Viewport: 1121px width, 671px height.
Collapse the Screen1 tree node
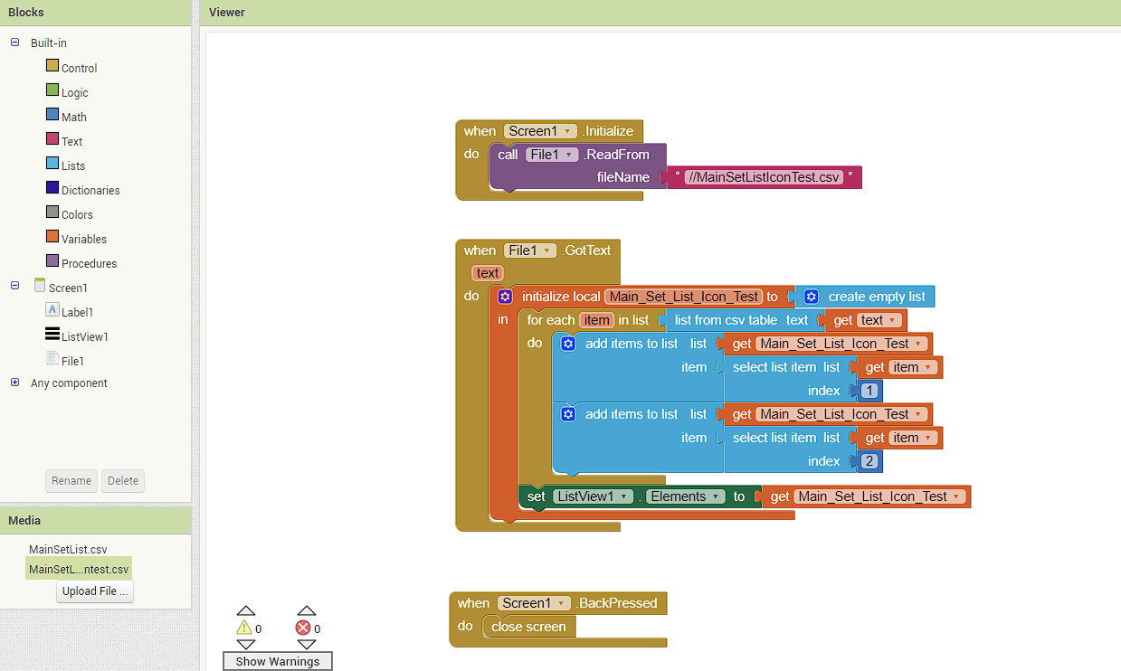point(14,286)
